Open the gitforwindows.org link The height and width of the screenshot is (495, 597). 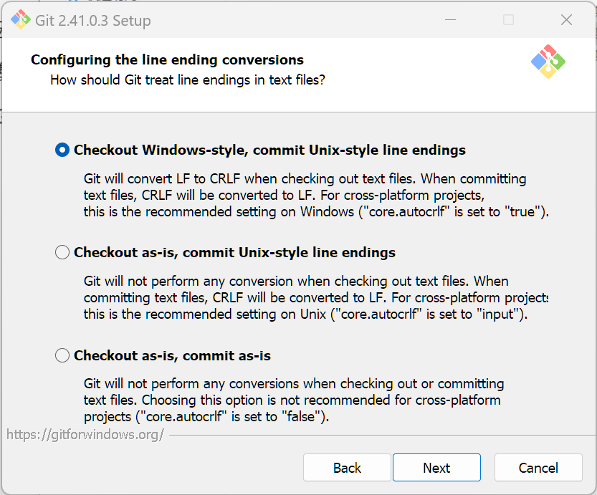pyautogui.click(x=85, y=434)
